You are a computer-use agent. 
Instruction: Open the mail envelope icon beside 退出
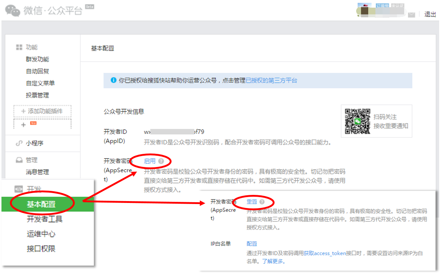[411, 15]
